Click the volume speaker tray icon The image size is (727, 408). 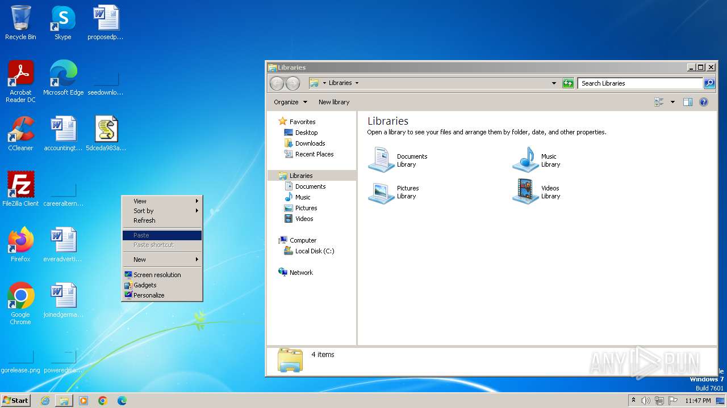click(x=646, y=401)
